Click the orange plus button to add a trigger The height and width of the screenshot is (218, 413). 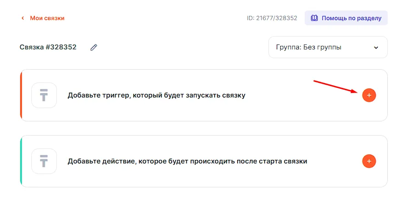pos(369,95)
